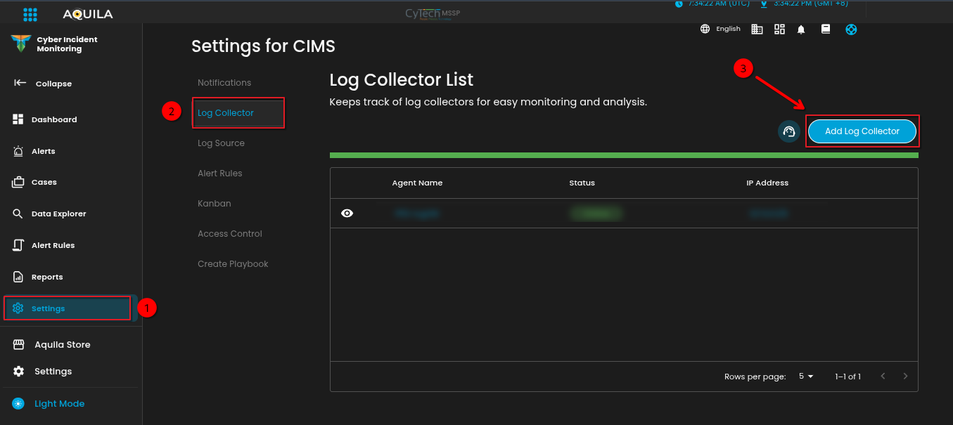The height and width of the screenshot is (425, 953).
Task: Open the documentation book icon
Action: (826, 29)
